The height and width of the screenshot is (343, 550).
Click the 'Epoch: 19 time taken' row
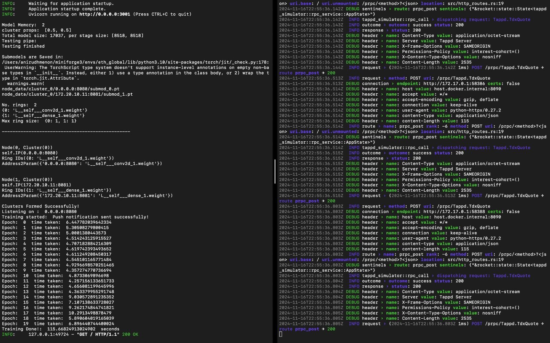(x=58, y=323)
